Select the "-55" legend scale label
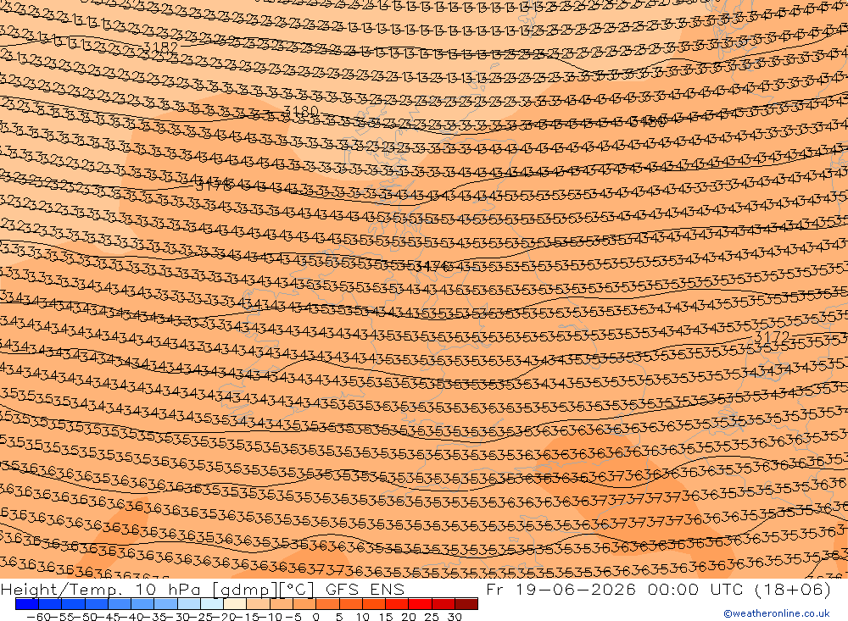Image resolution: width=848 pixels, height=621 pixels. pos(61,617)
